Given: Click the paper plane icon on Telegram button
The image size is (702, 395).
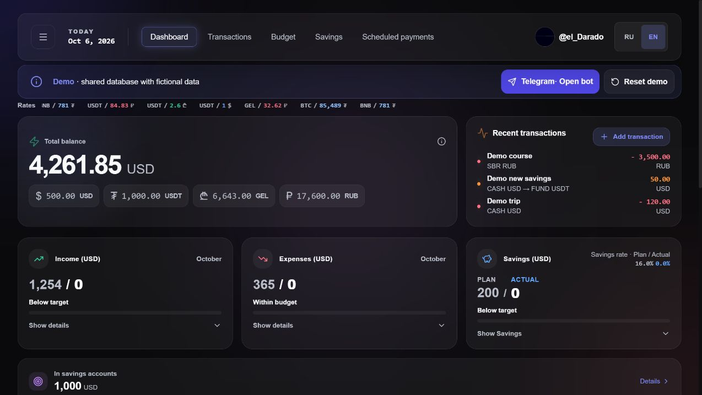Looking at the screenshot, I should point(512,82).
